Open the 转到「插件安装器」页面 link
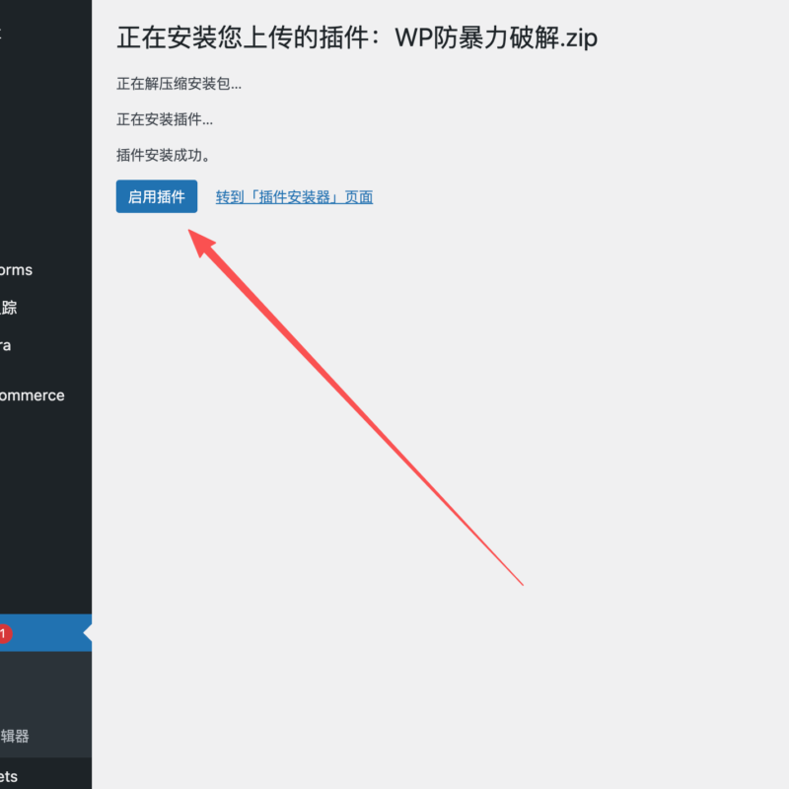 (294, 196)
